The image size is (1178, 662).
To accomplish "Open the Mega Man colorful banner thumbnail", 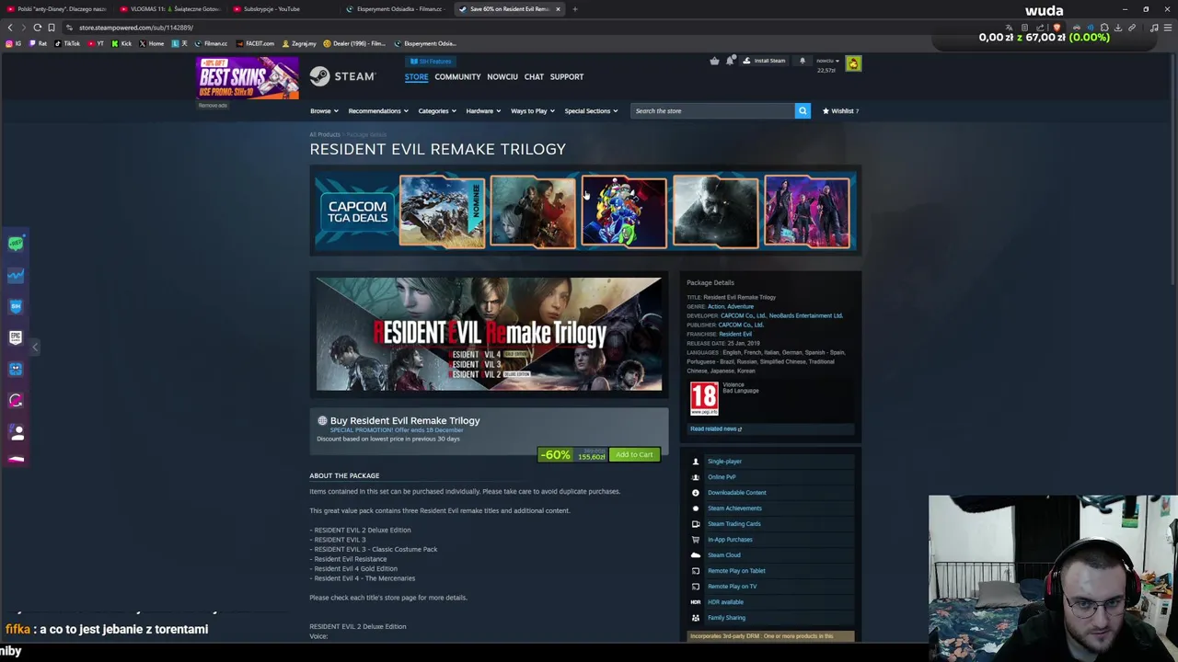I will click(x=624, y=212).
